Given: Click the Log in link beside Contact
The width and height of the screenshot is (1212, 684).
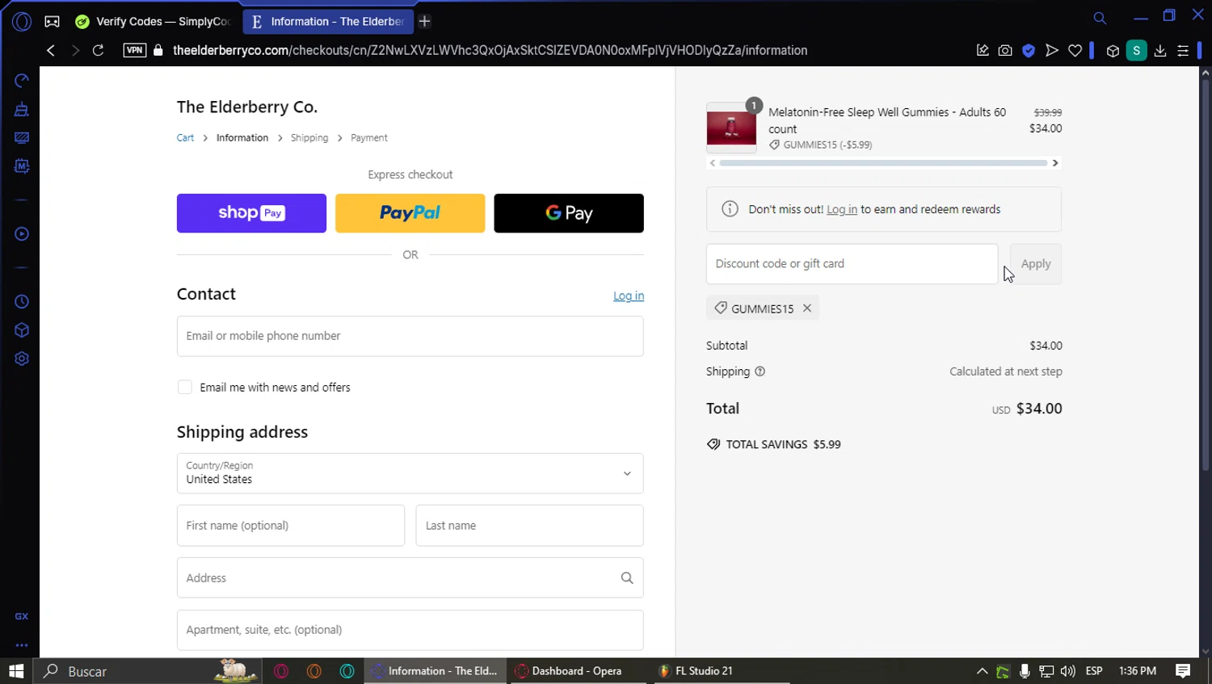Looking at the screenshot, I should 629,296.
